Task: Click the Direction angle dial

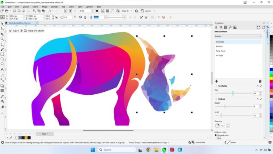Action: [x=217, y=125]
